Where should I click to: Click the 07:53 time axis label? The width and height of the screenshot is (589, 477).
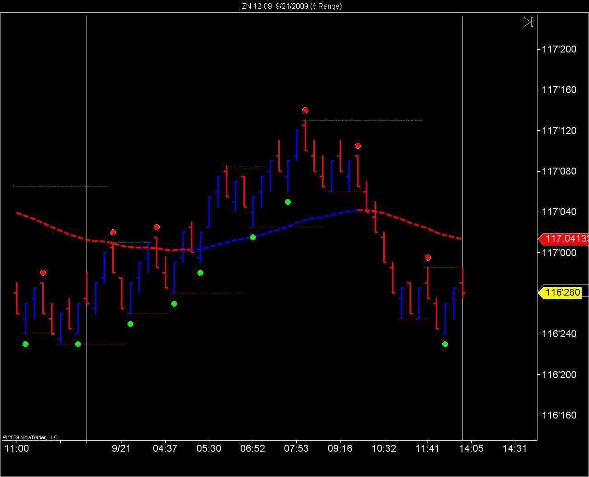click(296, 448)
